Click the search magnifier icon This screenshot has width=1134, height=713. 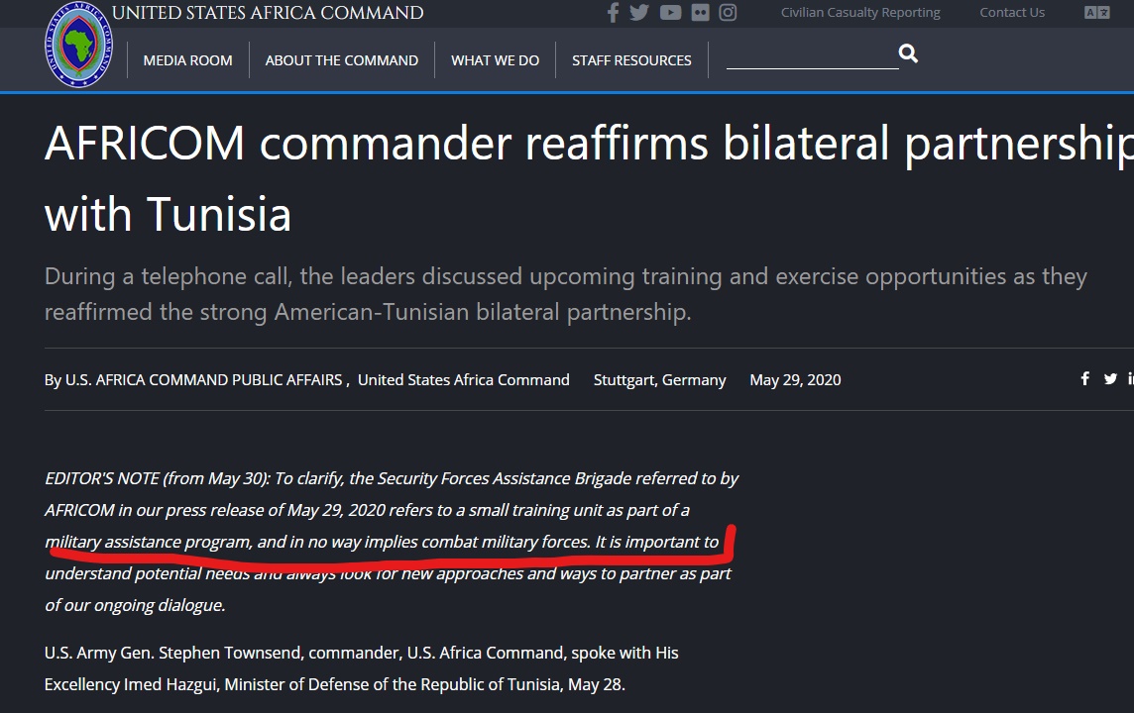(x=908, y=53)
